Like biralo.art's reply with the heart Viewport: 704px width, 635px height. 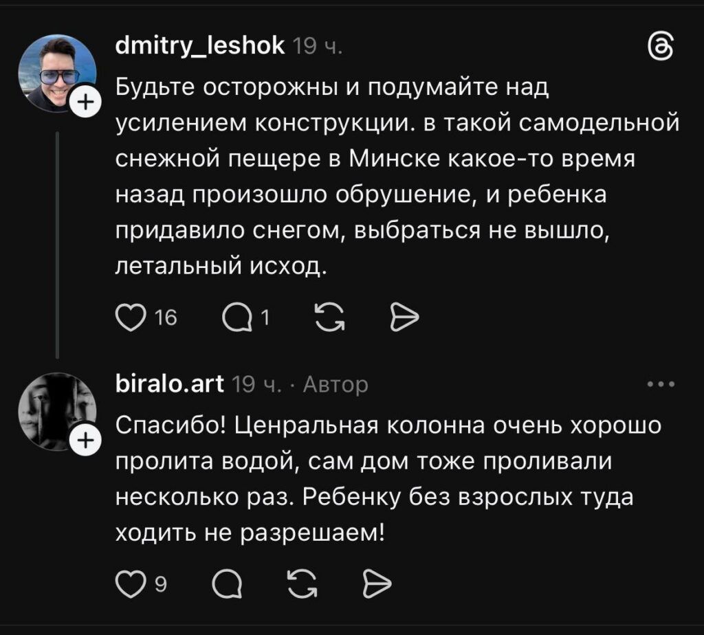pyautogui.click(x=128, y=584)
